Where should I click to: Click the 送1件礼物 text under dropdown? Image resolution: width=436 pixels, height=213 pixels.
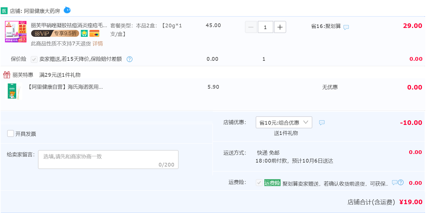(x=286, y=133)
